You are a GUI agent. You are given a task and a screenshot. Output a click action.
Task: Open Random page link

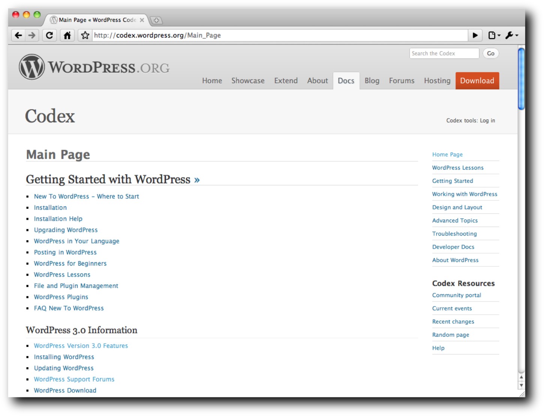(451, 335)
